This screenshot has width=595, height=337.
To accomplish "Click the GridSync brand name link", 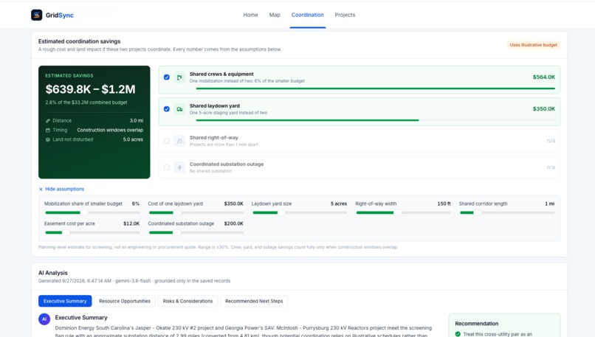I will [60, 15].
